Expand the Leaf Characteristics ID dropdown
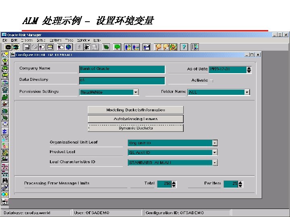290x217 pixels. (215, 163)
